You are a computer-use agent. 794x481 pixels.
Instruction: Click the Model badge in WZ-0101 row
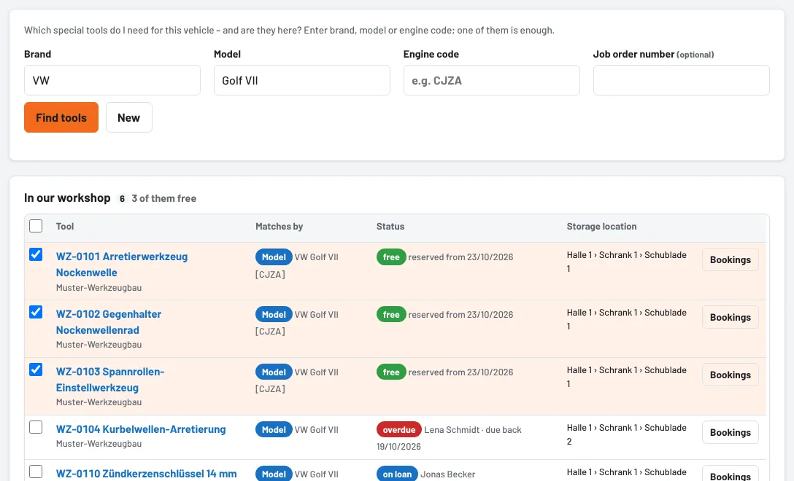pyautogui.click(x=274, y=257)
